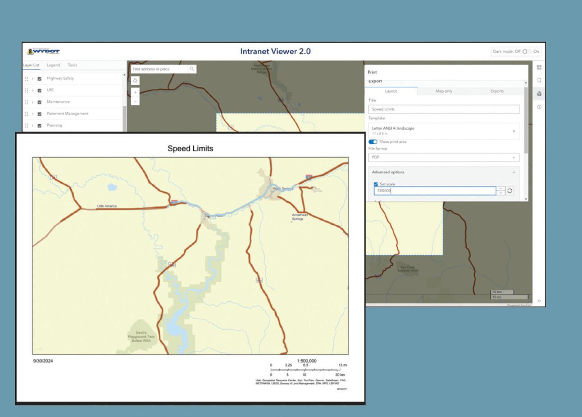The width and height of the screenshot is (582, 417).
Task: Toggle the Dark mode switch
Action: (526, 51)
